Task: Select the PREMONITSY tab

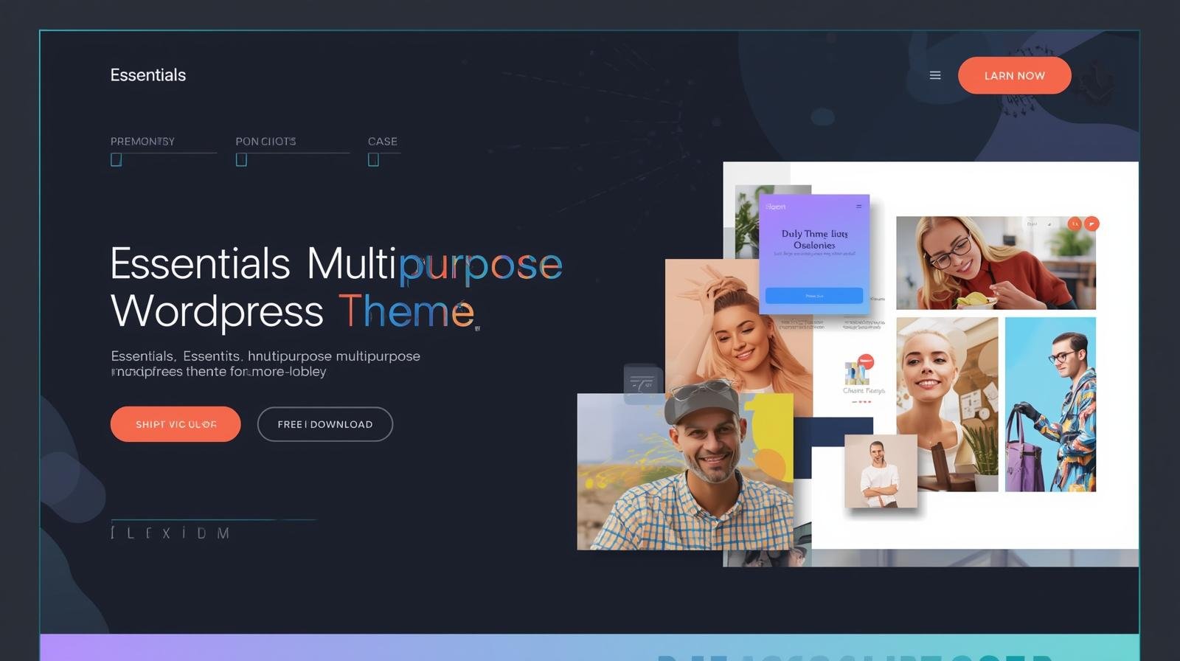Action: (x=142, y=141)
